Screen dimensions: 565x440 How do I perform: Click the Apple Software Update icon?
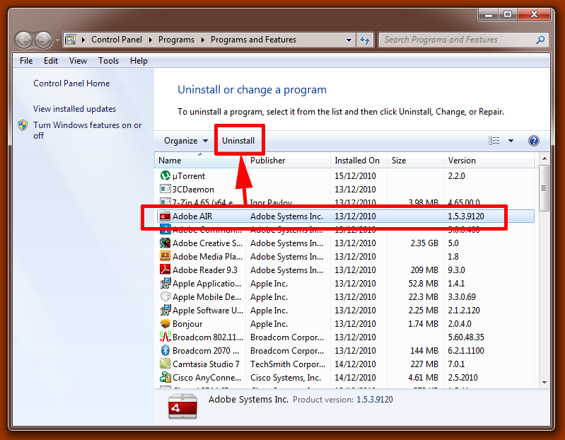click(x=165, y=310)
